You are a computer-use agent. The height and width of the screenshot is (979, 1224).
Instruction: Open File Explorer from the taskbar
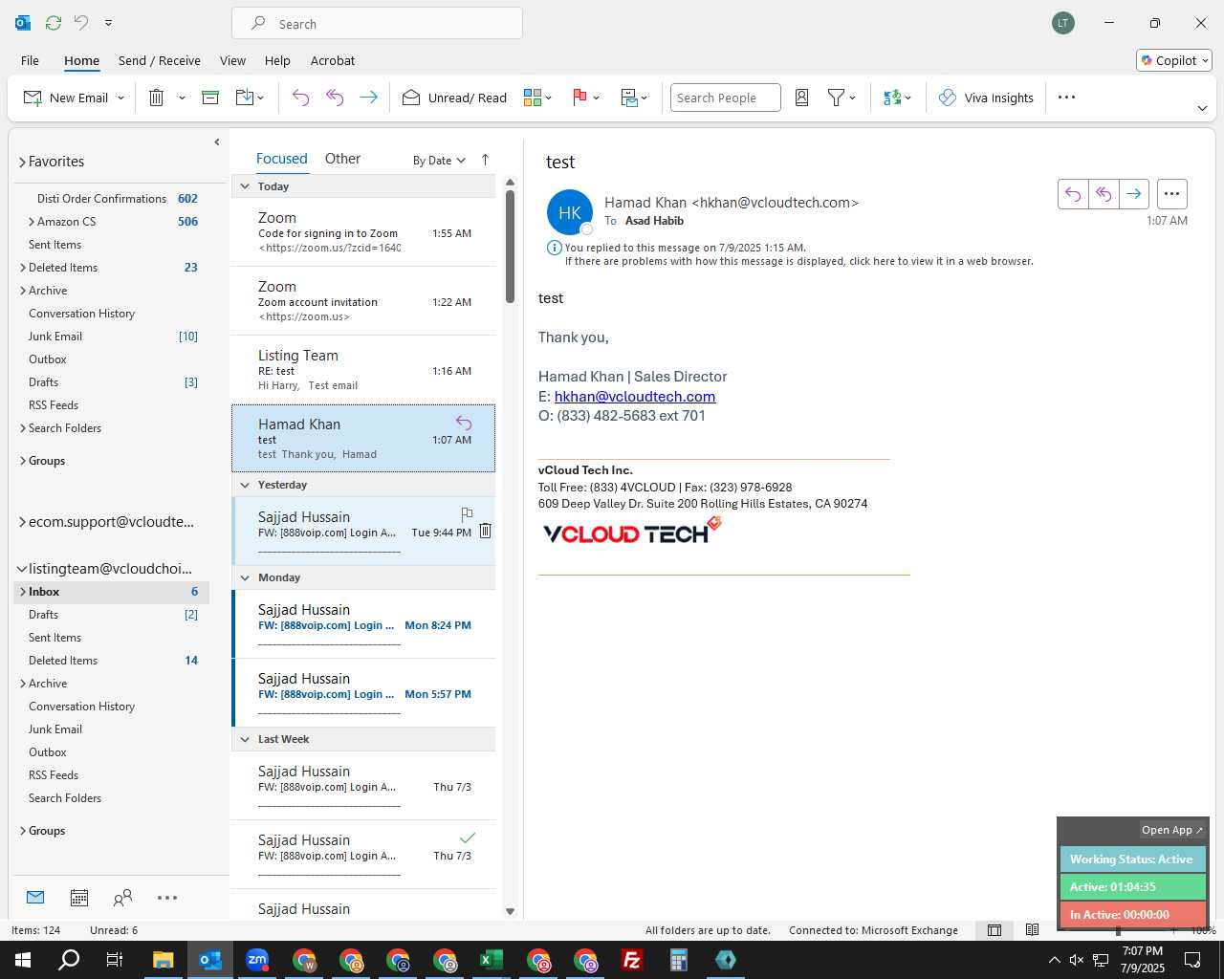[164, 960]
